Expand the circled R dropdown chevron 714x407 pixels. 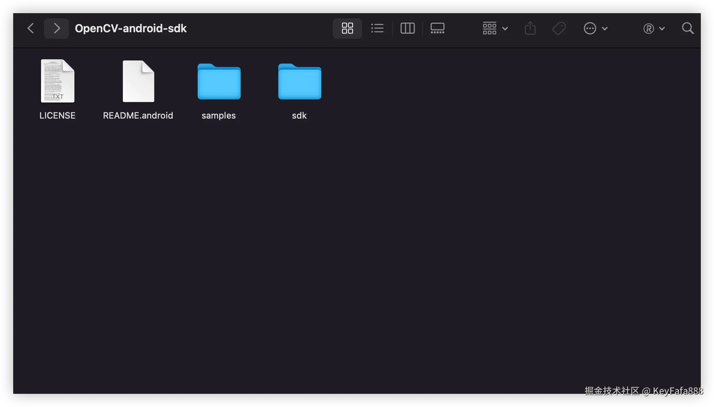click(662, 29)
